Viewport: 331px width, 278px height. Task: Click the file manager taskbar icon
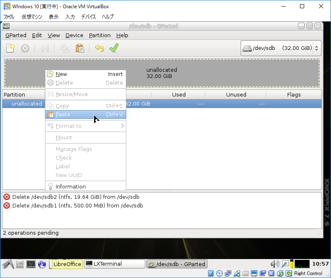20,264
